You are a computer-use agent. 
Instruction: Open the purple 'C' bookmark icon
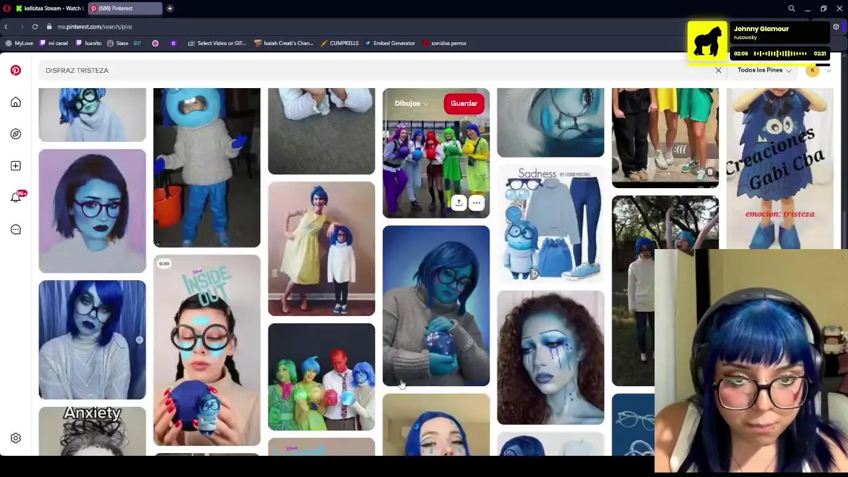pos(174,43)
